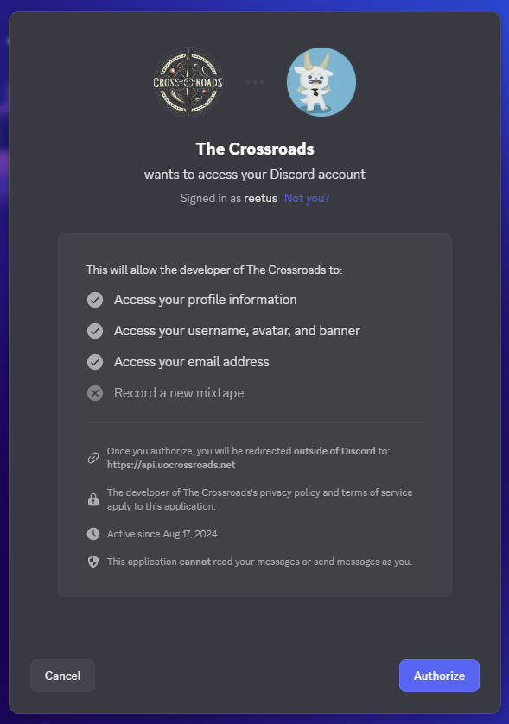Click The Crossroads app logo icon

pyautogui.click(x=188, y=82)
